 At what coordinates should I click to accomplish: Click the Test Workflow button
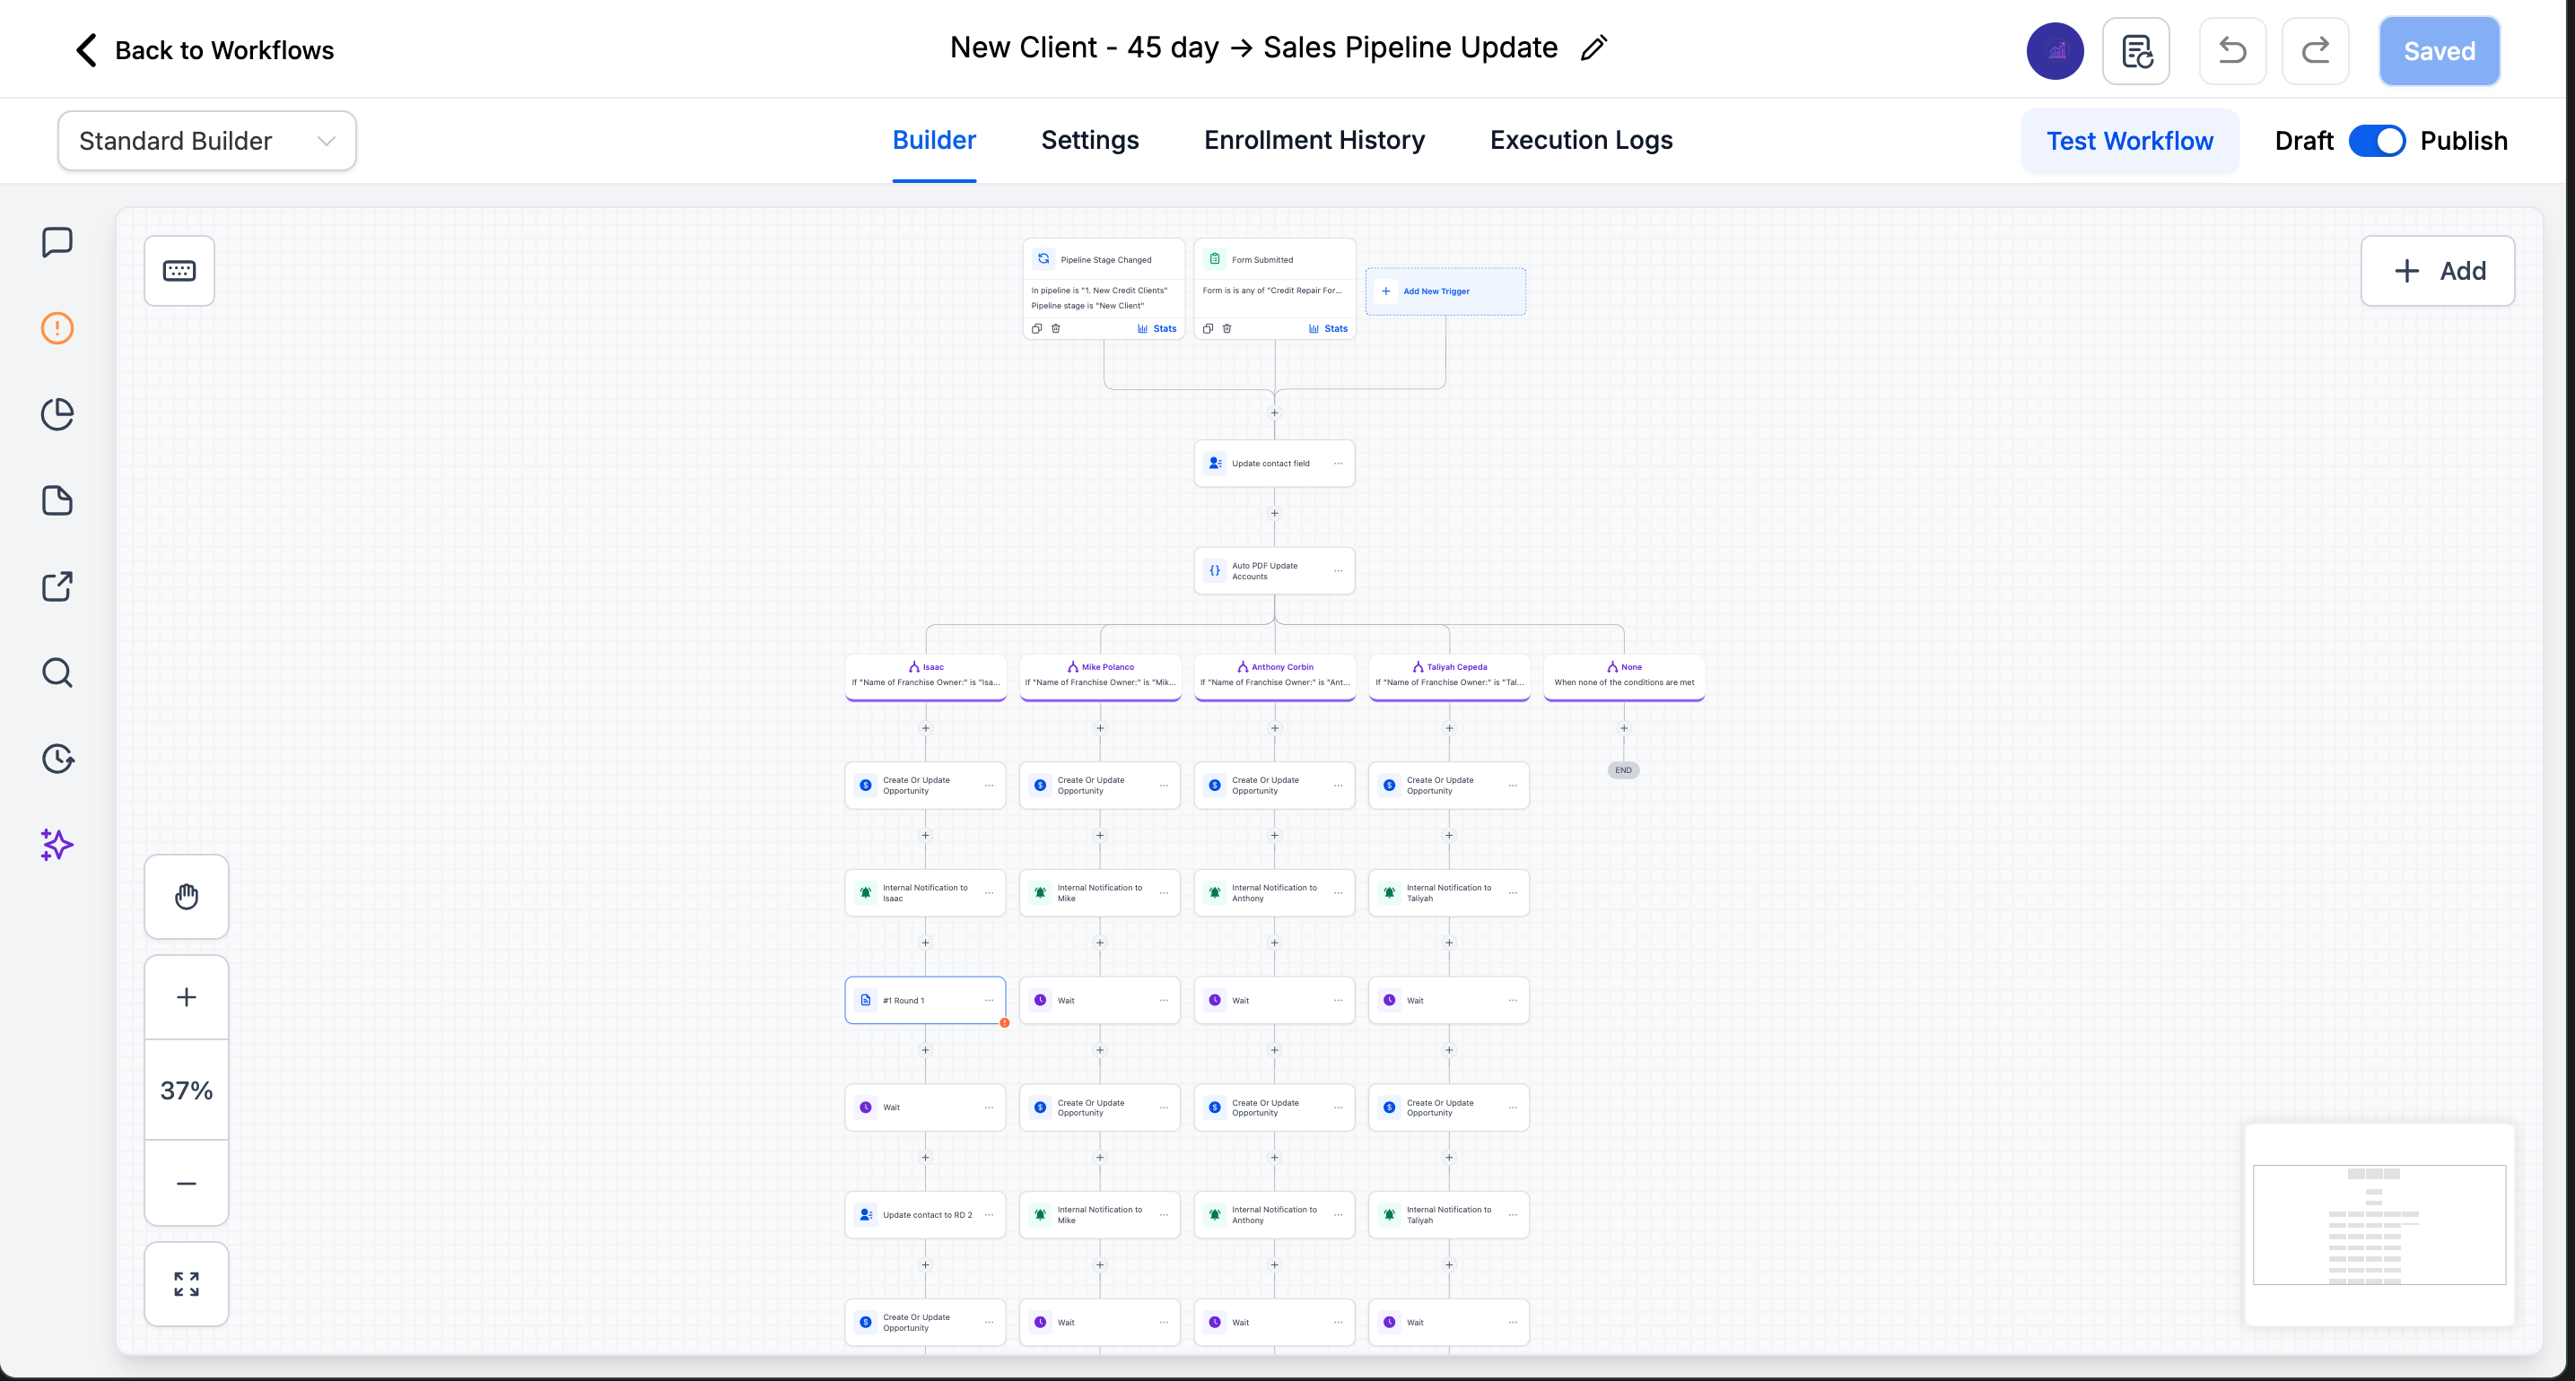tap(2129, 141)
